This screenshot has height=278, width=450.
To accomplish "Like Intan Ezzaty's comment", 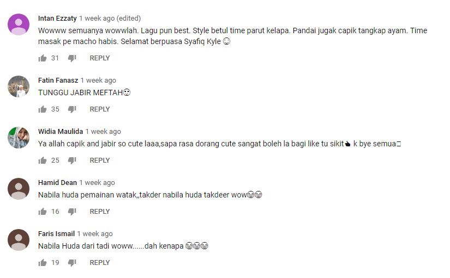I will click(43, 58).
